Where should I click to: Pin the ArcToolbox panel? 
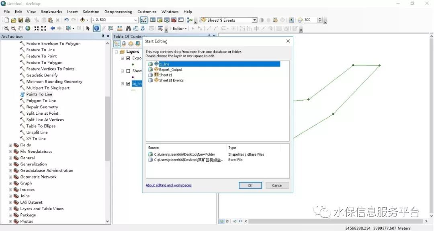pyautogui.click(x=103, y=36)
